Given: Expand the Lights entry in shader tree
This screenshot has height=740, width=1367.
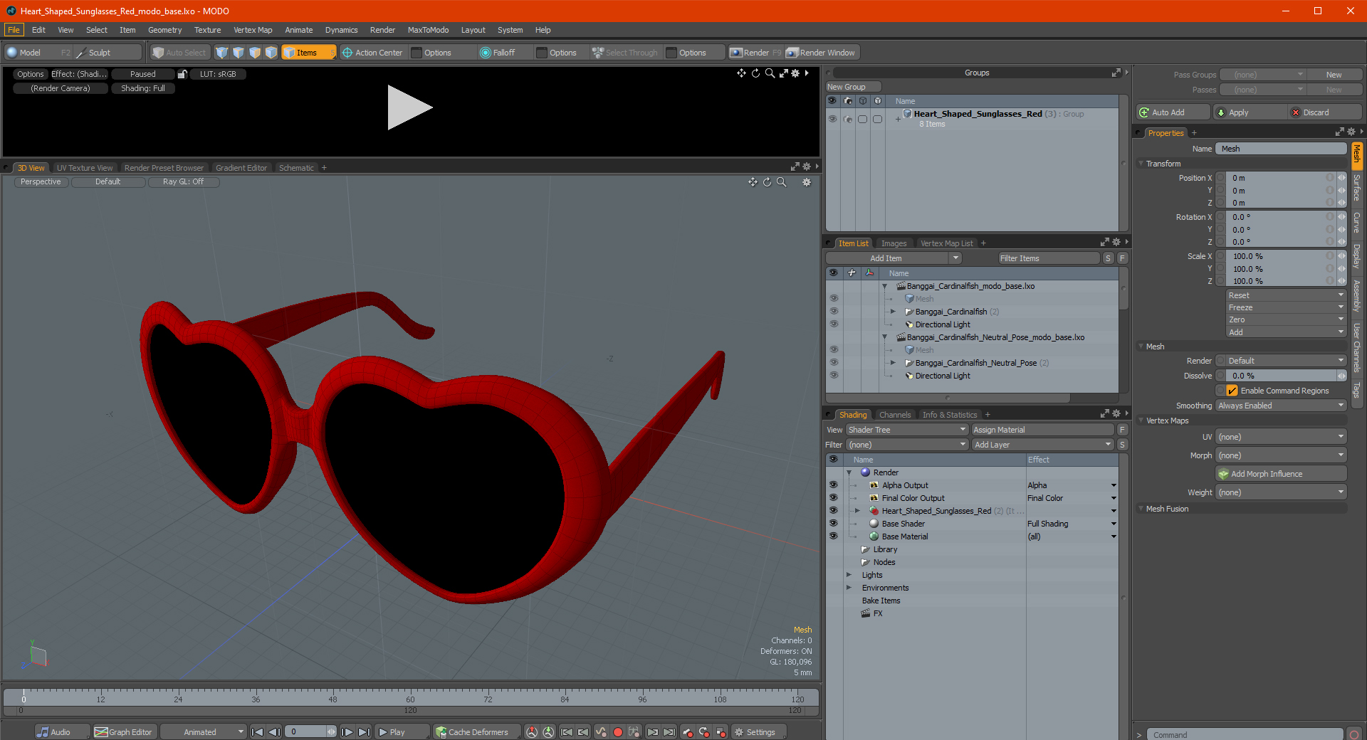Looking at the screenshot, I should point(849,575).
